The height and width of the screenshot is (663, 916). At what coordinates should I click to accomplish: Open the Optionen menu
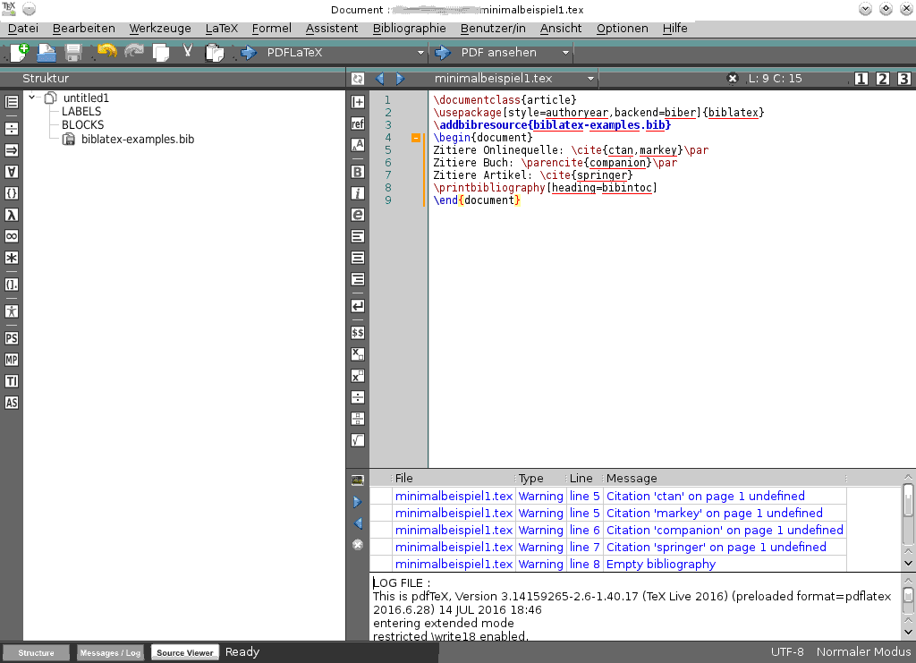click(623, 28)
